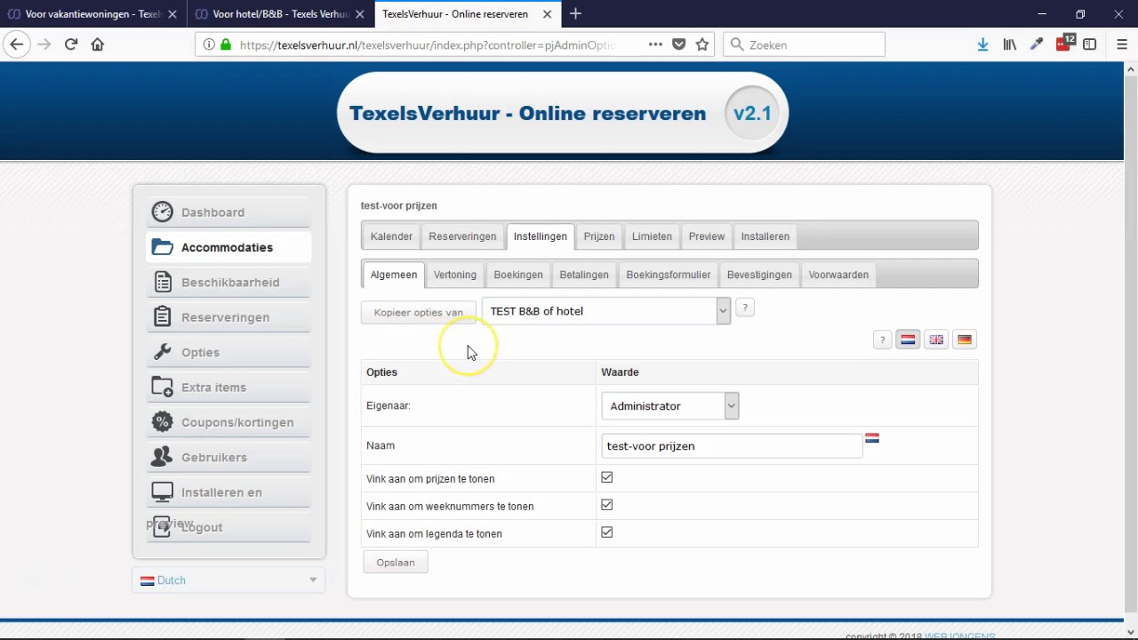Click the Extra items folder icon
Screen dimensions: 1138x640
(162, 387)
